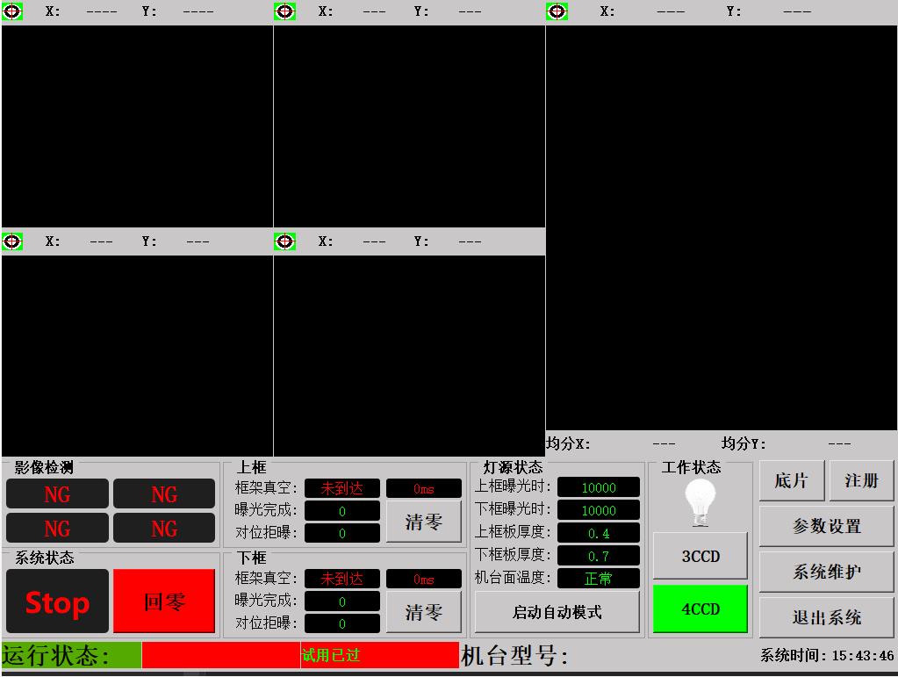This screenshot has width=898, height=677.
Task: Click the 上框曝光时 exposure time field
Action: [598, 488]
